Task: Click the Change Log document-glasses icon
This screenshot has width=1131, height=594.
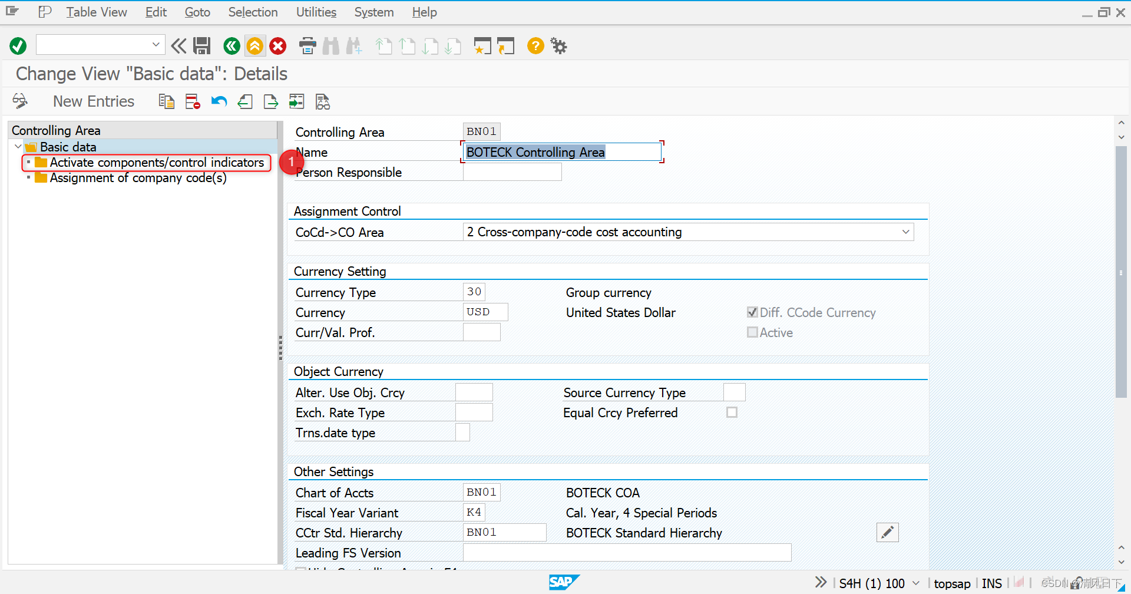Action: pos(323,101)
